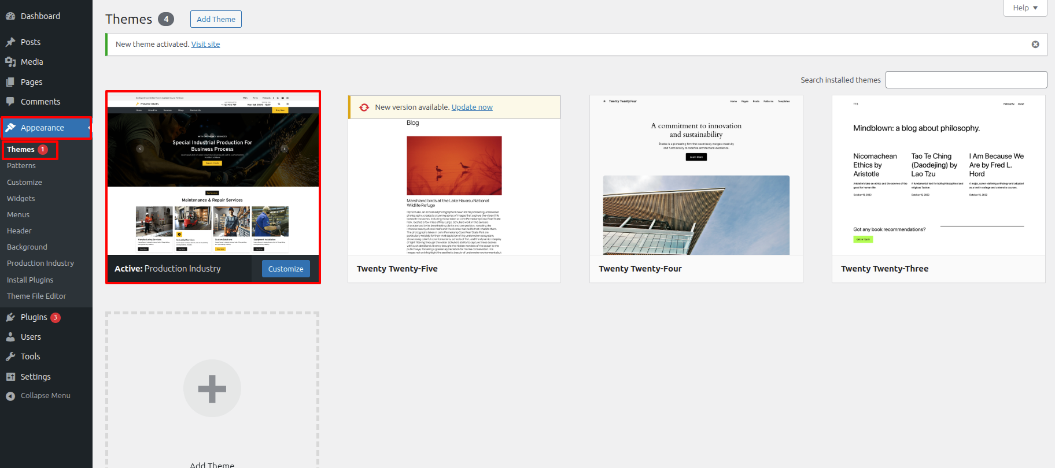Click the Settings sliders icon
The height and width of the screenshot is (468, 1055).
(10, 377)
